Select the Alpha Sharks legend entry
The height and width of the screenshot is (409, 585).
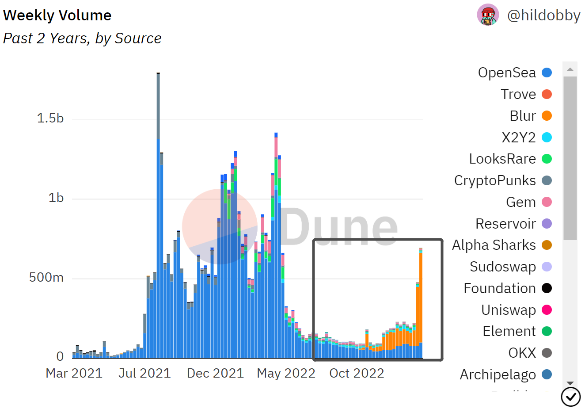(494, 245)
